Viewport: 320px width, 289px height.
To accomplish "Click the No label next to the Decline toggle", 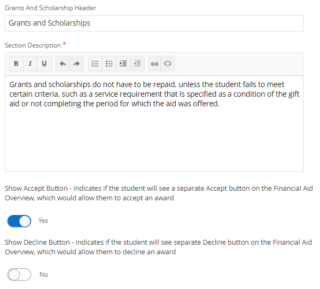I will 44,275.
